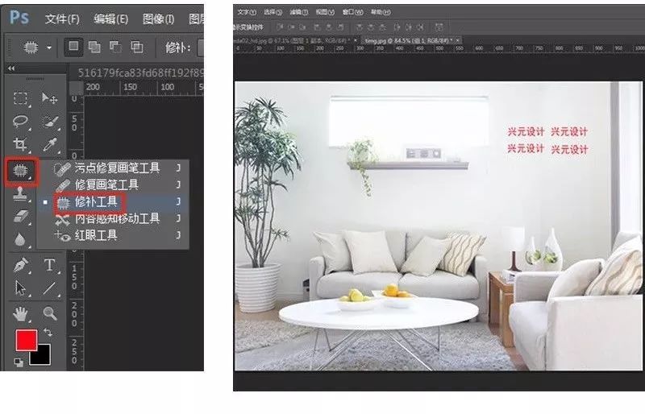Open the black background color swatch
Image resolution: width=645 pixels, height=414 pixels.
[x=43, y=357]
